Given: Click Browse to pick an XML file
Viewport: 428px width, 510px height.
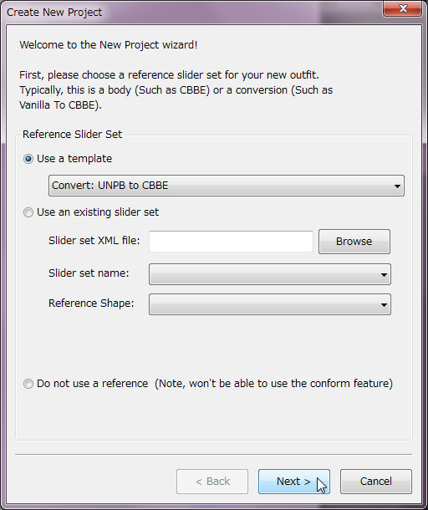Looking at the screenshot, I should 354,242.
